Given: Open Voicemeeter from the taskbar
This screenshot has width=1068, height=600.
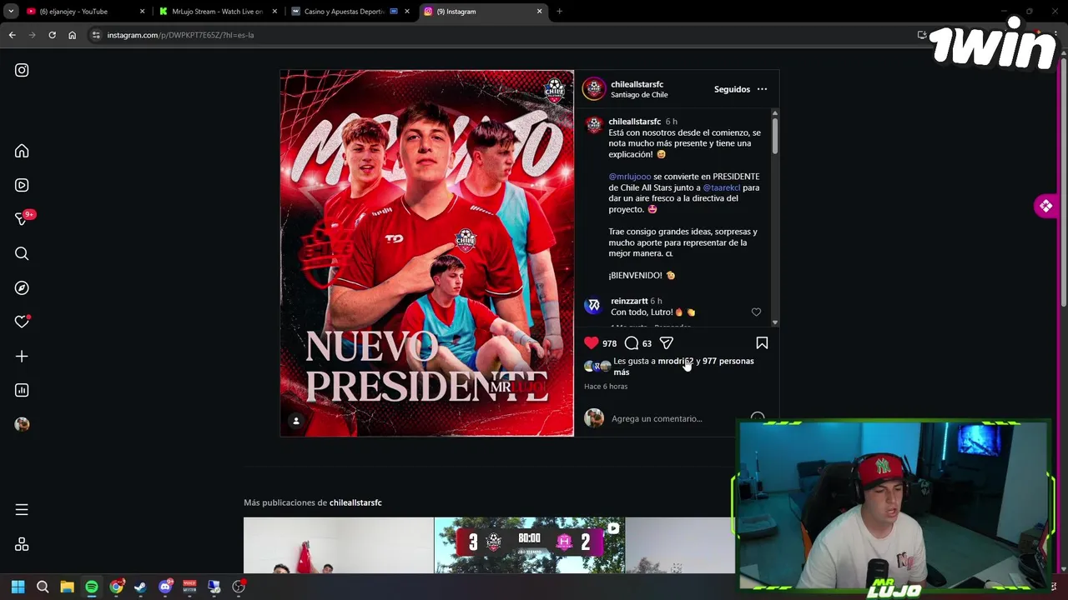Looking at the screenshot, I should click(189, 587).
